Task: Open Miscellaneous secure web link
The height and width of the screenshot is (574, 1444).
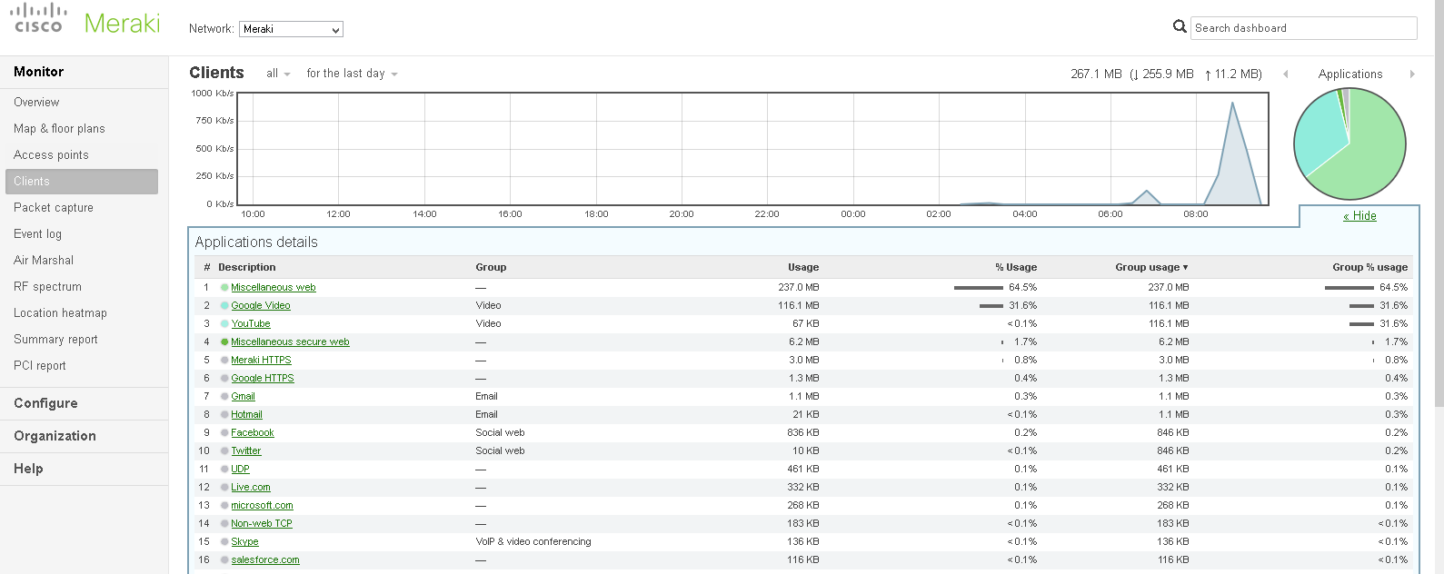Action: point(290,341)
